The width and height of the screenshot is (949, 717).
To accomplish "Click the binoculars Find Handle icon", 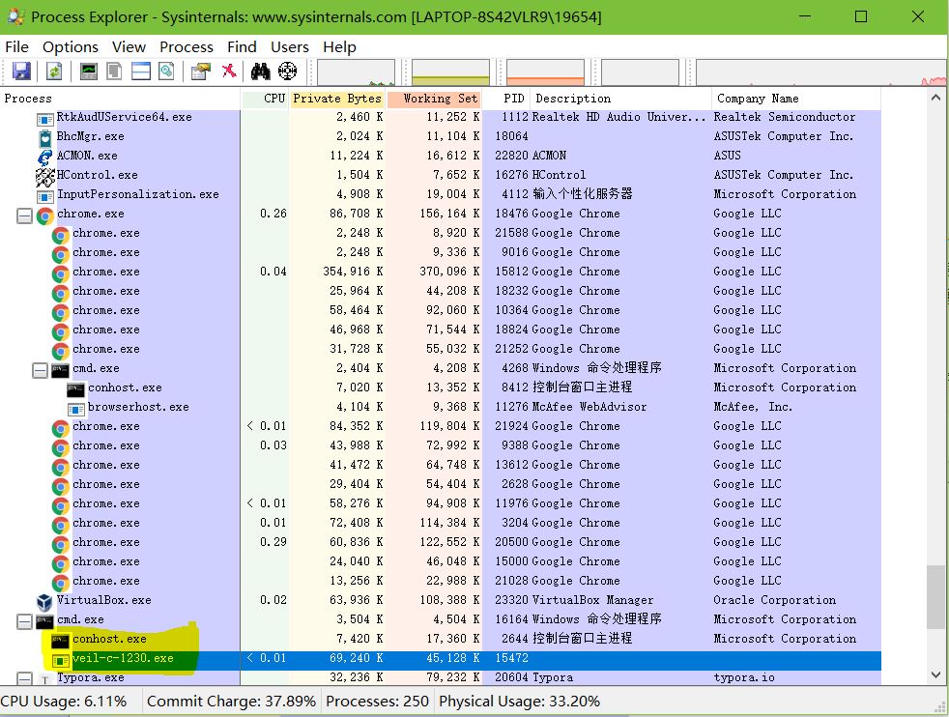I will [x=260, y=72].
